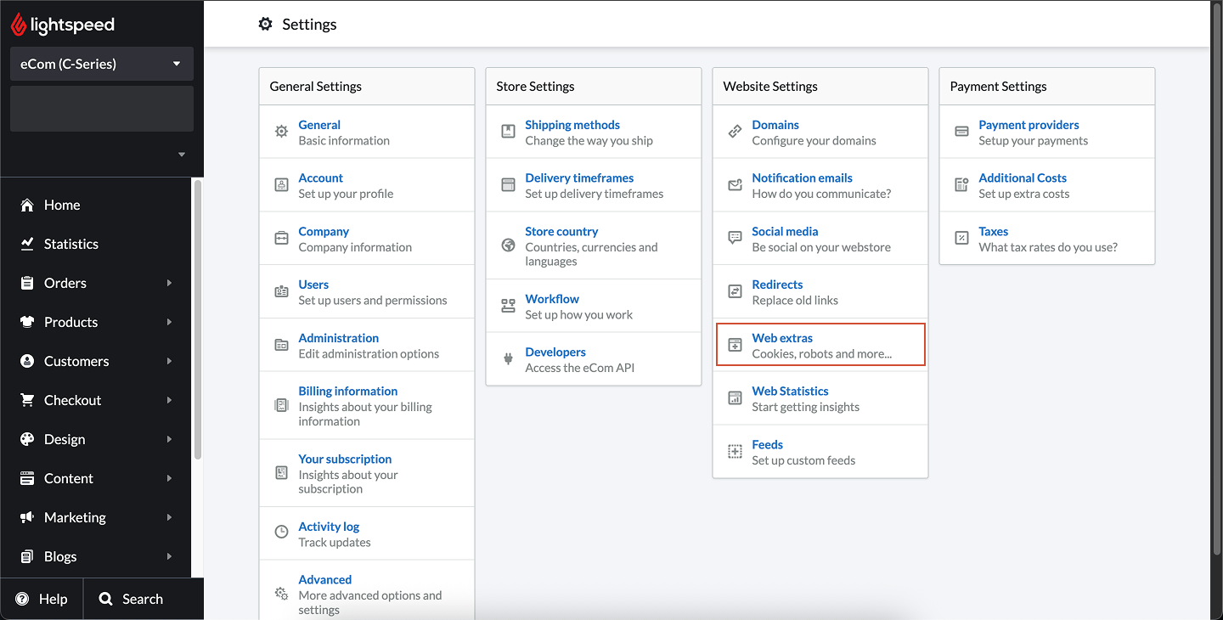Image resolution: width=1223 pixels, height=620 pixels.
Task: Click the General gear icon
Action: tap(281, 132)
